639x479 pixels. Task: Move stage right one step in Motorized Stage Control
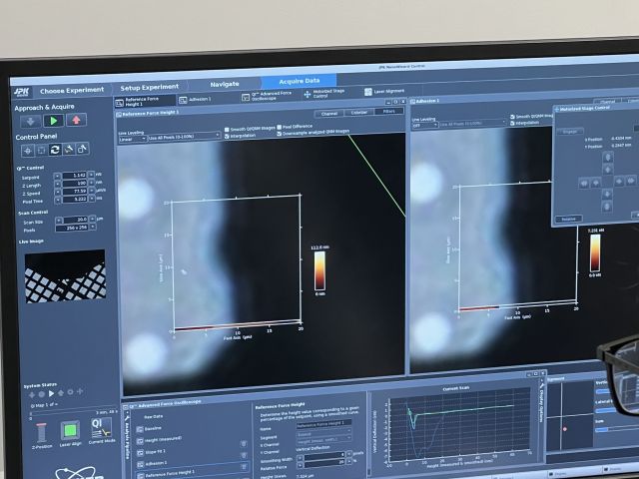pyautogui.click(x=619, y=182)
